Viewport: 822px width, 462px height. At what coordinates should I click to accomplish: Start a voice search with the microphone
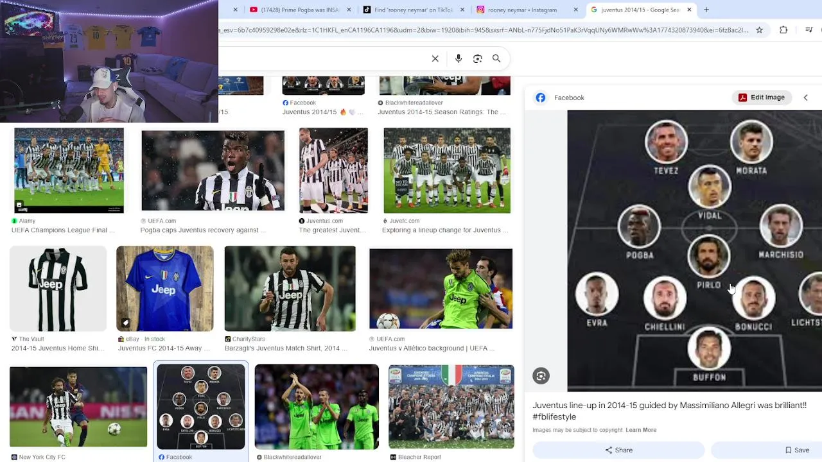tap(458, 58)
